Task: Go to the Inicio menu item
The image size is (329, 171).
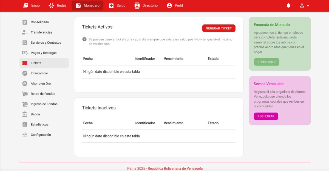Action: tap(32, 5)
